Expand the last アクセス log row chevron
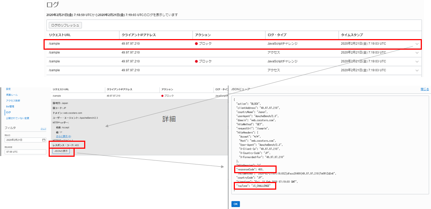 (417, 70)
